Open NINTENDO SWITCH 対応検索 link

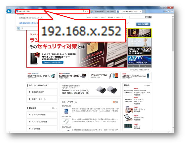(x=139, y=101)
